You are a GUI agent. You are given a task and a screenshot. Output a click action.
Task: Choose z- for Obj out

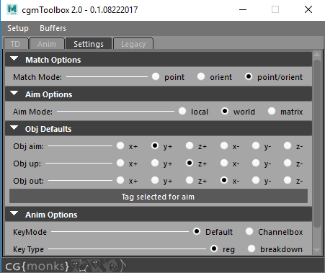pyautogui.click(x=288, y=180)
